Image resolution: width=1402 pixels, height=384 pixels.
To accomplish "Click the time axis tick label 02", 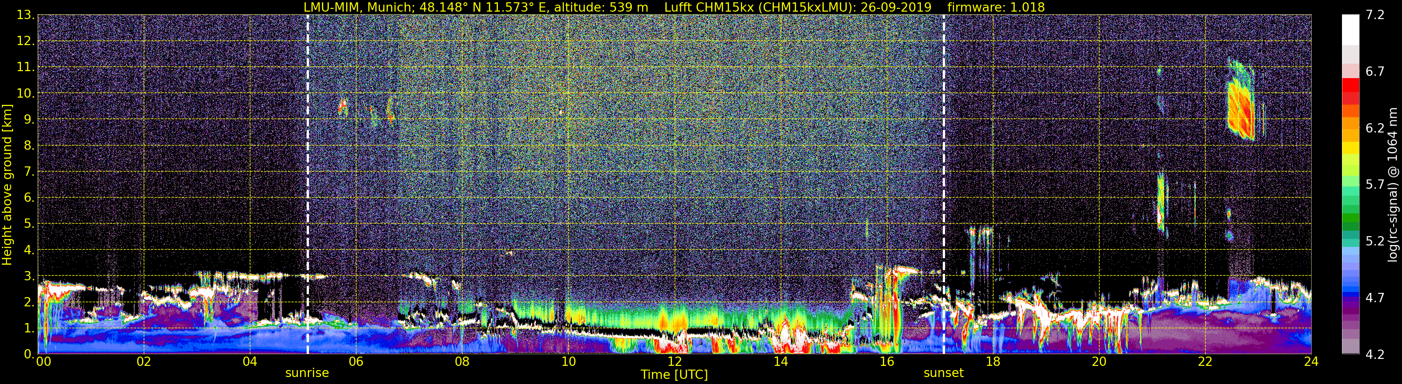I will pos(144,362).
